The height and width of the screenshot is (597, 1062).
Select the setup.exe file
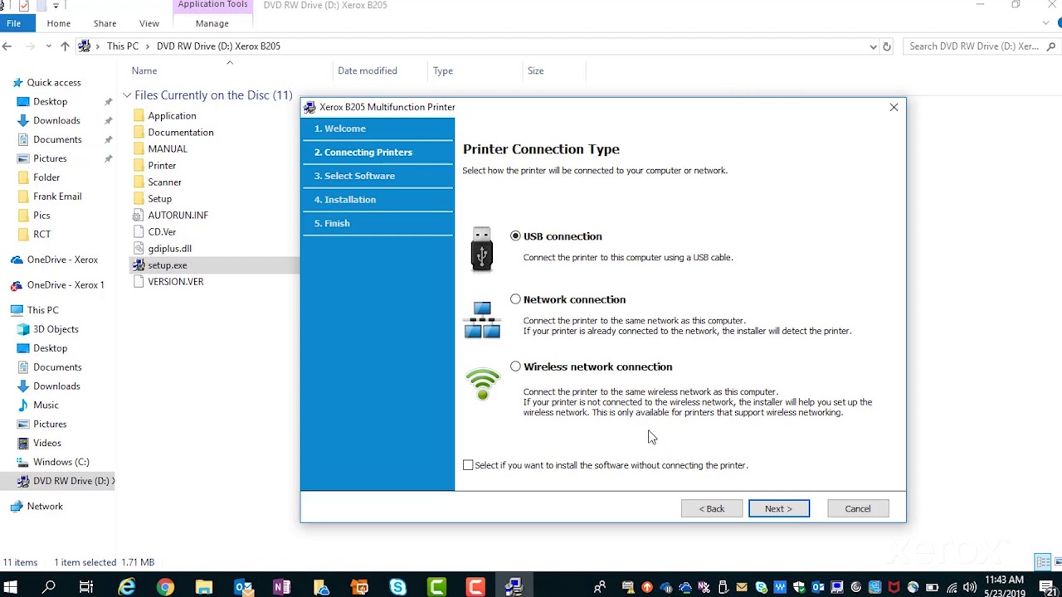tap(167, 265)
